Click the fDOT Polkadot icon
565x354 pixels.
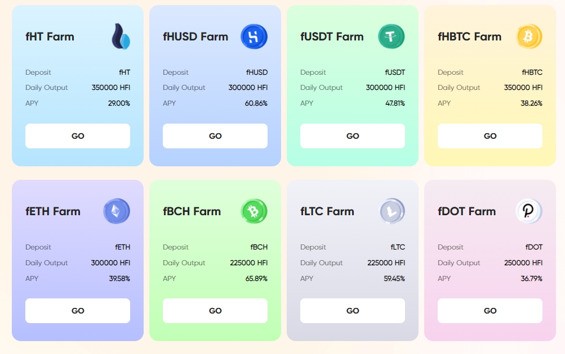pyautogui.click(x=529, y=212)
